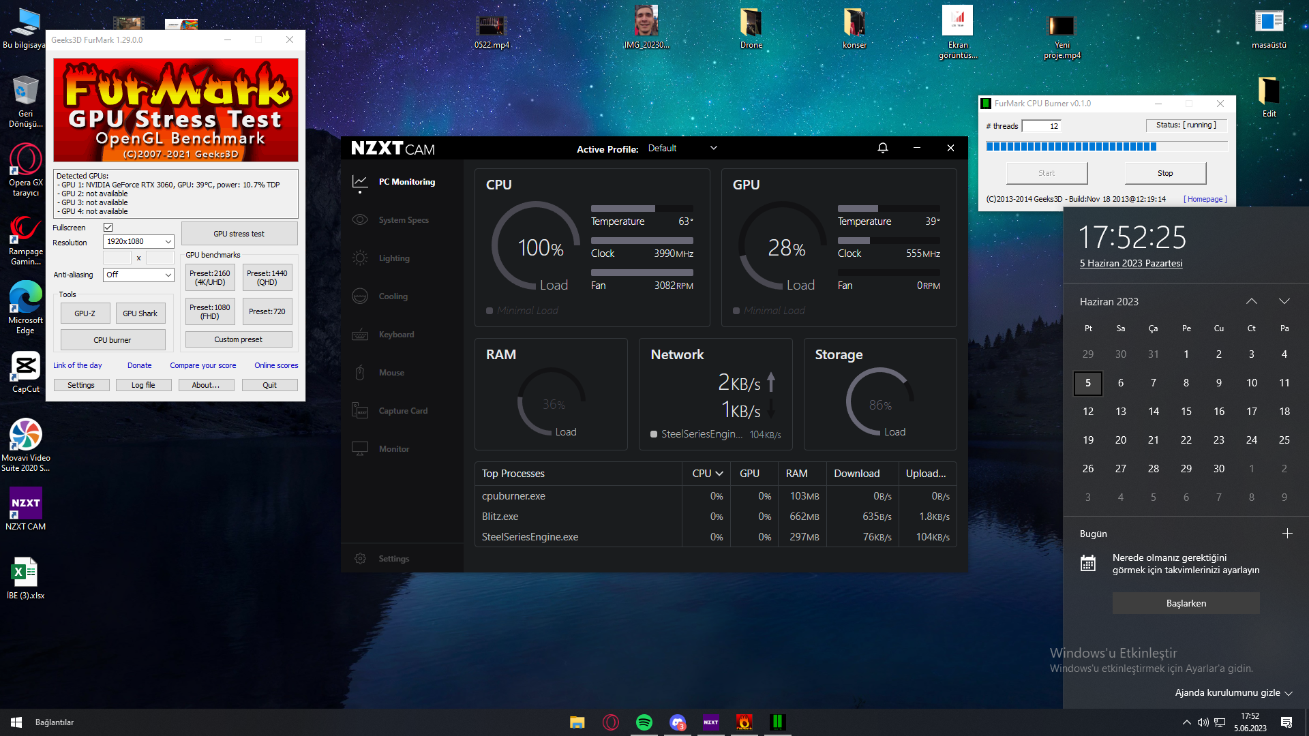Toggle the Fullscreen checkbox in FurMark
Screen dimensions: 1309x736
[108, 228]
